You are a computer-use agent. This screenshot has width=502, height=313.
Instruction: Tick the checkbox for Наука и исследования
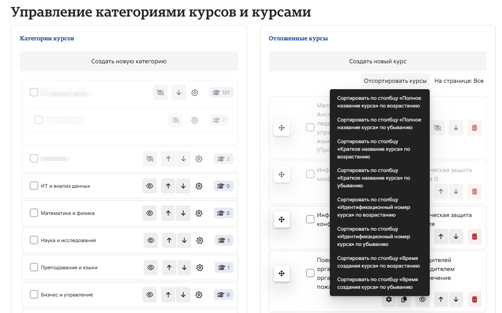pos(34,240)
